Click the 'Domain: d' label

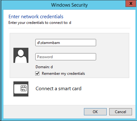pyautogui.click(x=44, y=67)
